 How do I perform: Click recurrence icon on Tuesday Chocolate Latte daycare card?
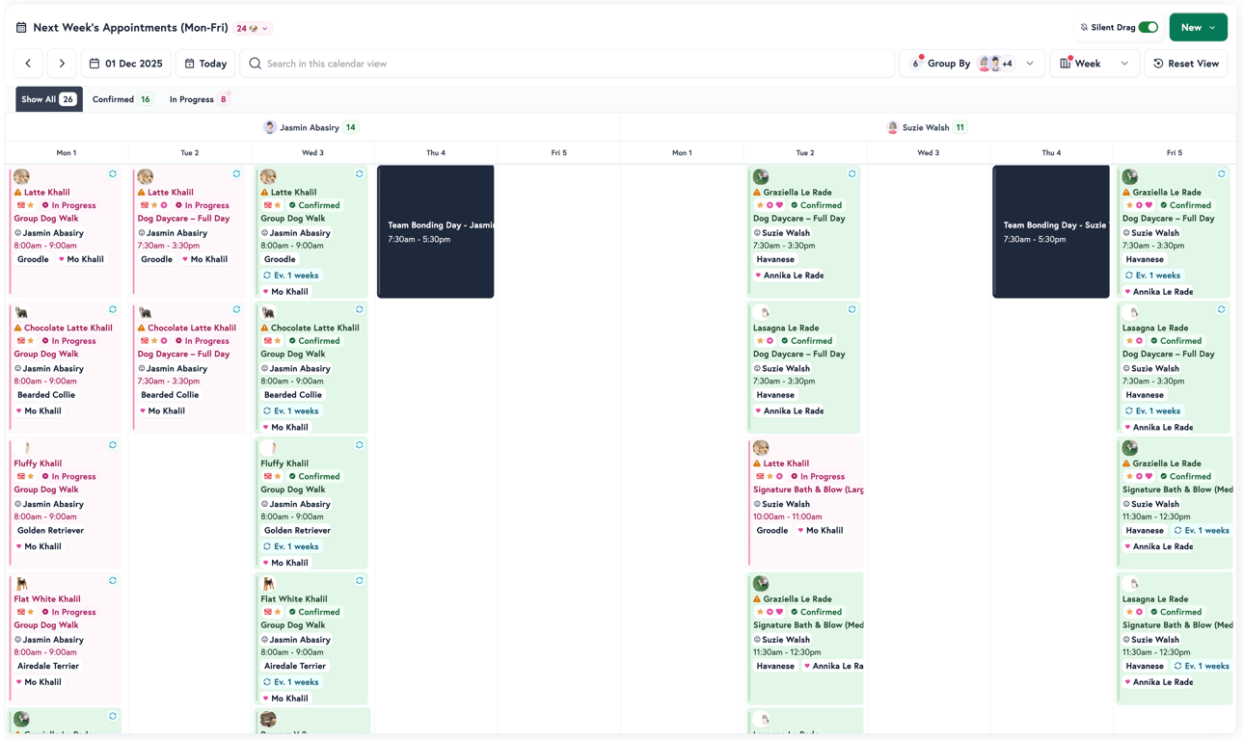point(236,310)
